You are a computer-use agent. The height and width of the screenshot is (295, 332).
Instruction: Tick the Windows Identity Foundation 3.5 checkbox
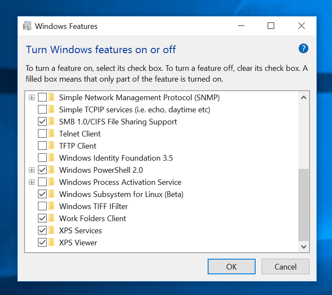[x=42, y=158]
